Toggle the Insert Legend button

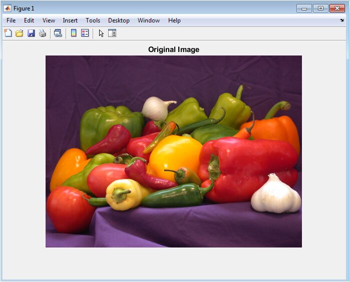click(85, 33)
